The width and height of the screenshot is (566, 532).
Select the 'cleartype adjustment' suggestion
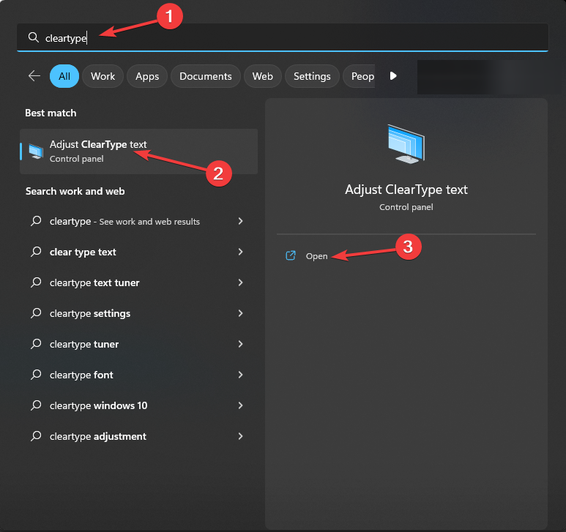98,436
